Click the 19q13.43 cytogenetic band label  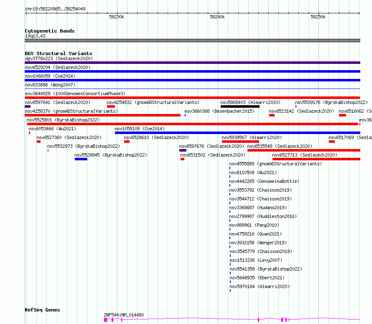click(35, 36)
